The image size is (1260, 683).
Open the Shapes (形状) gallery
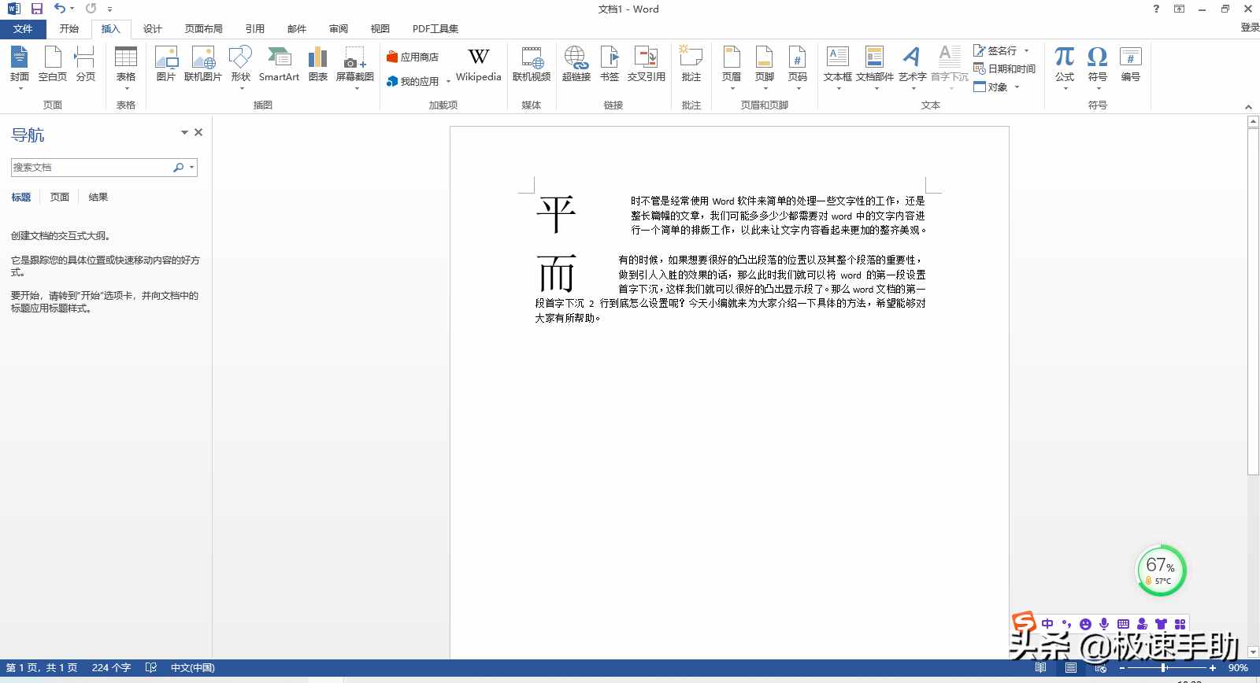pyautogui.click(x=241, y=66)
